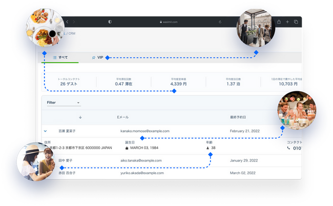Open the birthday party photo thumbnail

click(x=297, y=111)
